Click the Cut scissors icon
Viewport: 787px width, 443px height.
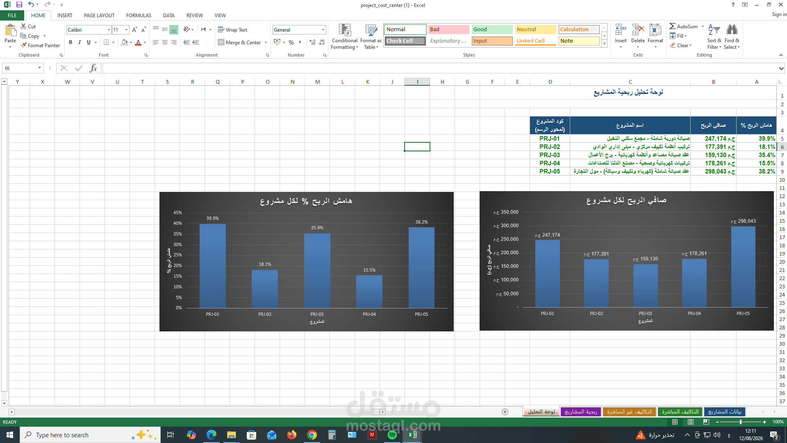[24, 26]
